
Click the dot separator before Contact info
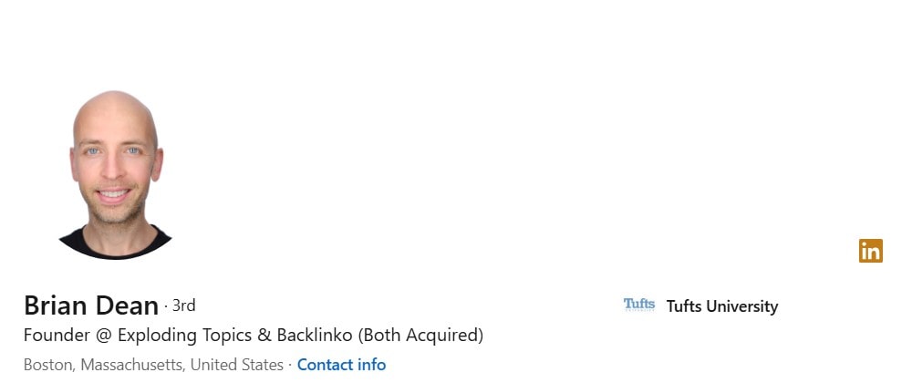tap(290, 365)
